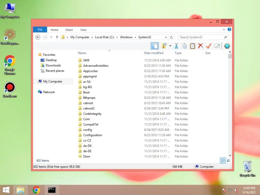Click the red X Delete icon
The height and width of the screenshot is (195, 260).
click(201, 46)
